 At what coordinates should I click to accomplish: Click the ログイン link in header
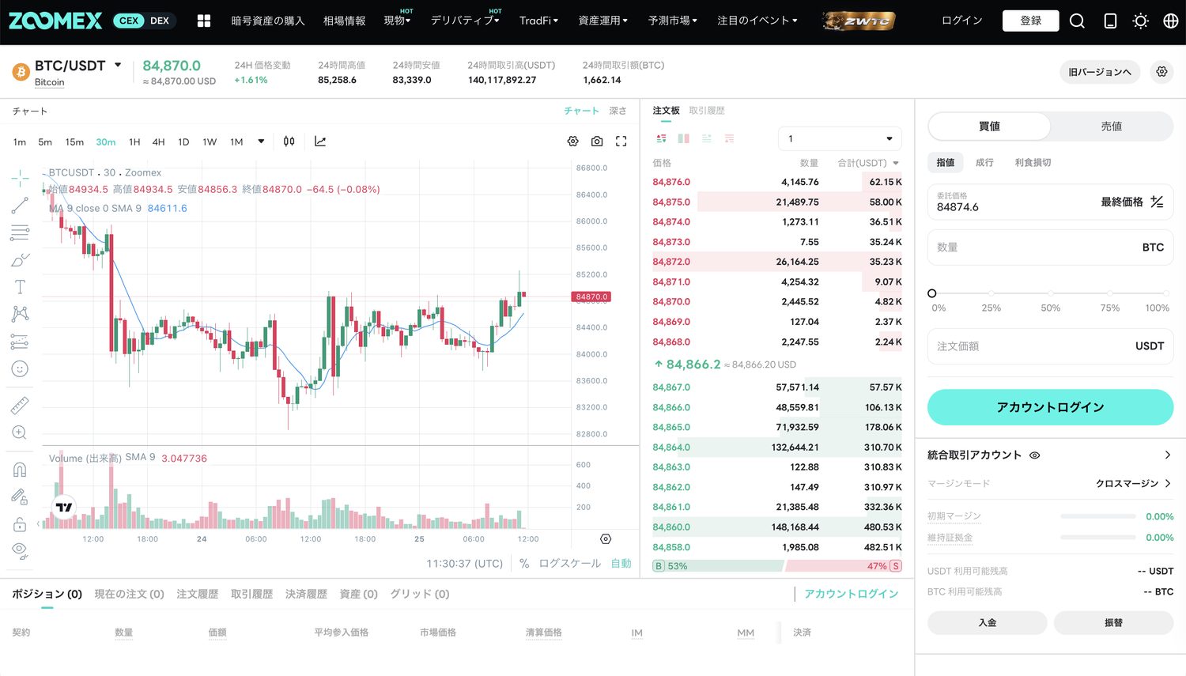pyautogui.click(x=962, y=21)
